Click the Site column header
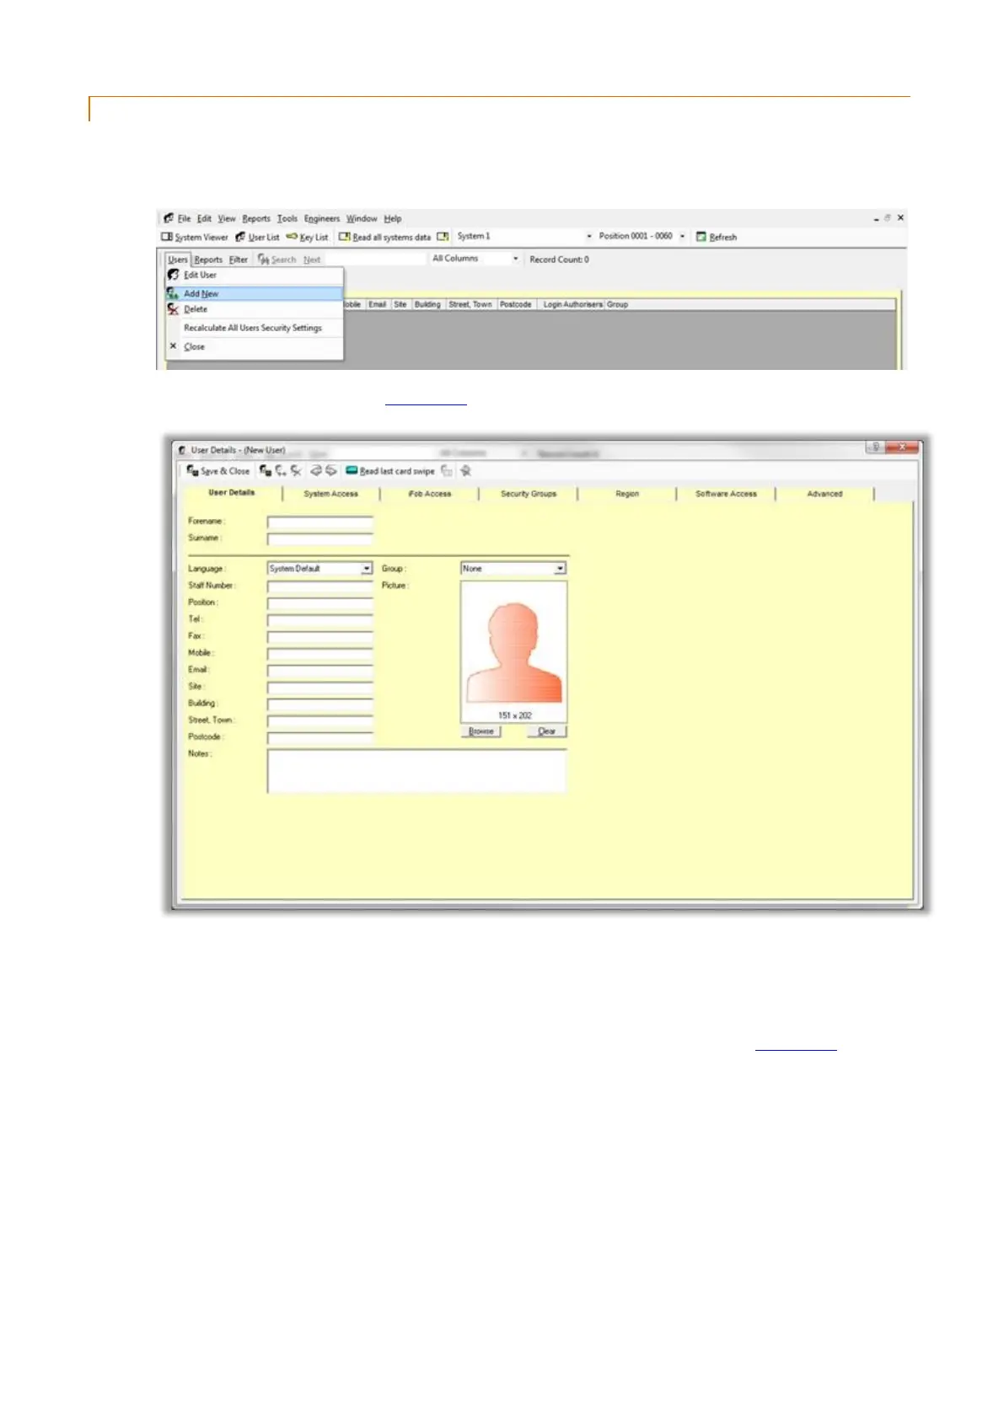The height and width of the screenshot is (1419, 1004). 400,304
